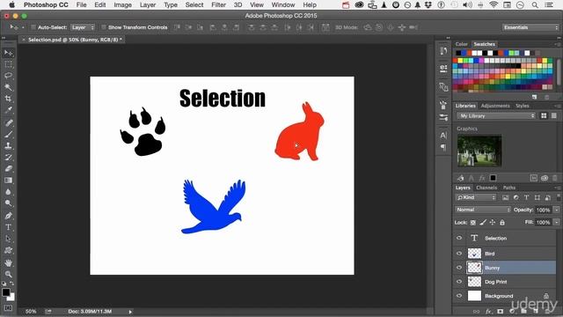Select the Bunny layer name
The height and width of the screenshot is (317, 563).
[493, 268]
